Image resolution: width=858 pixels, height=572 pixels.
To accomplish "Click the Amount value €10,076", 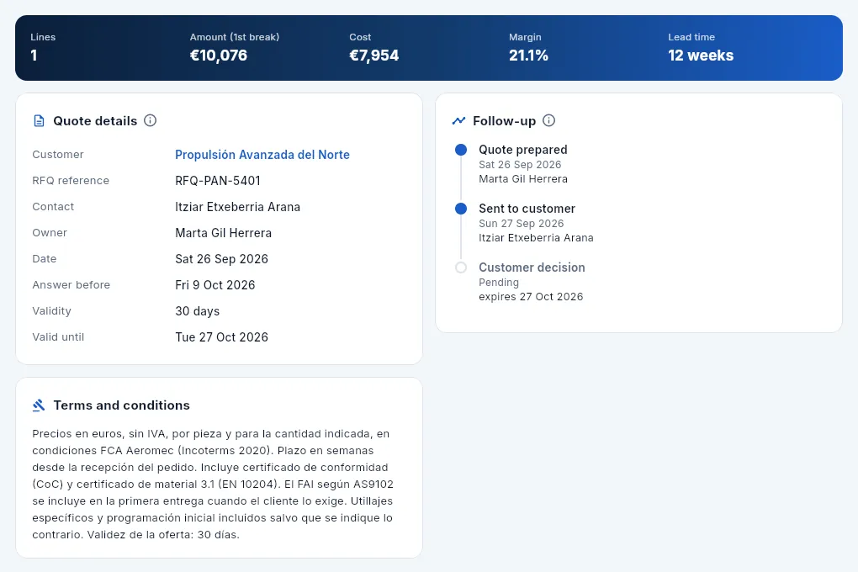I will 219,56.
